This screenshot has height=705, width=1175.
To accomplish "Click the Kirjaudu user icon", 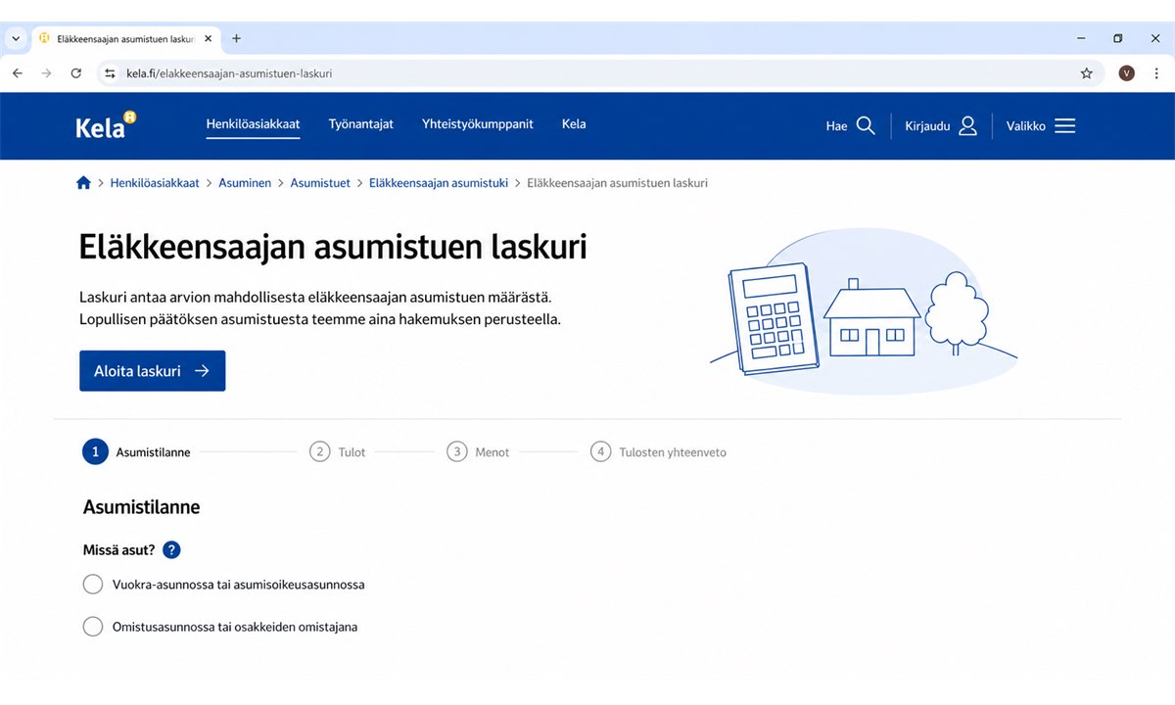I will coord(967,125).
